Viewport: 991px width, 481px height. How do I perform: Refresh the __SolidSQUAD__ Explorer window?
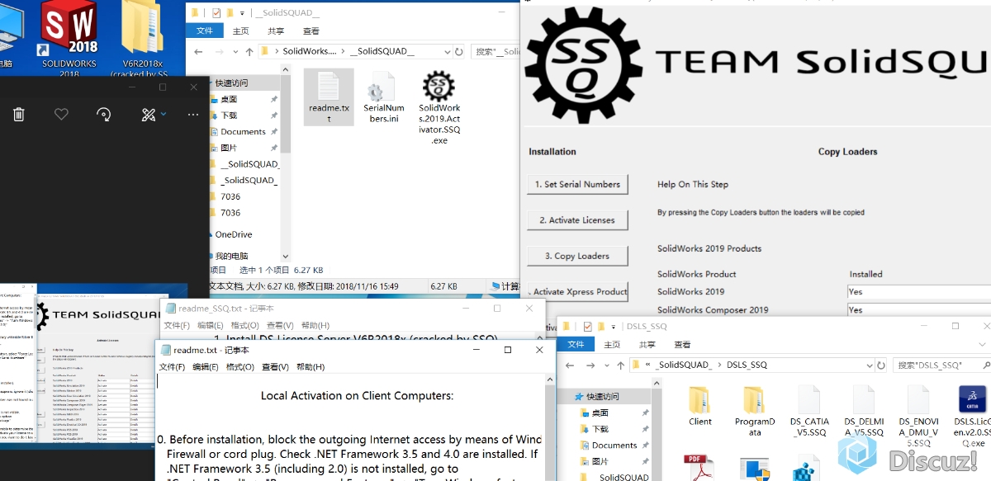point(461,51)
